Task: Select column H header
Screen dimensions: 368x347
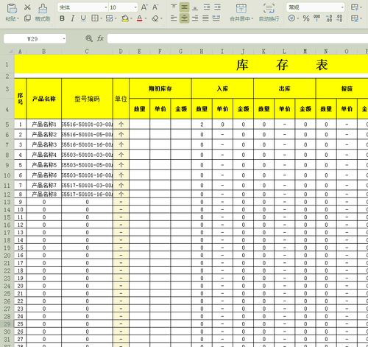Action: coord(202,52)
